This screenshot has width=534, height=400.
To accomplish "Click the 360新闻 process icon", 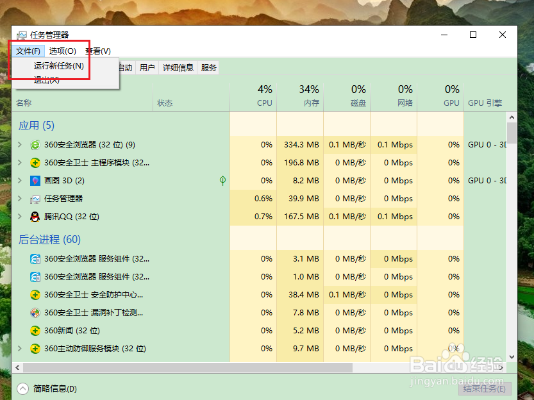I will 35,331.
